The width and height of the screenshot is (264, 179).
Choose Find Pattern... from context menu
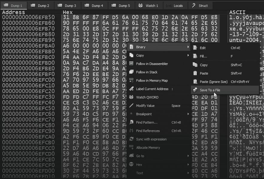[159, 122]
